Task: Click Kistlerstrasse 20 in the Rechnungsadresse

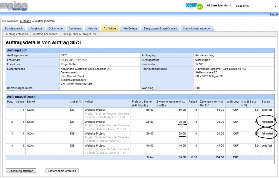Action: click(x=206, y=72)
